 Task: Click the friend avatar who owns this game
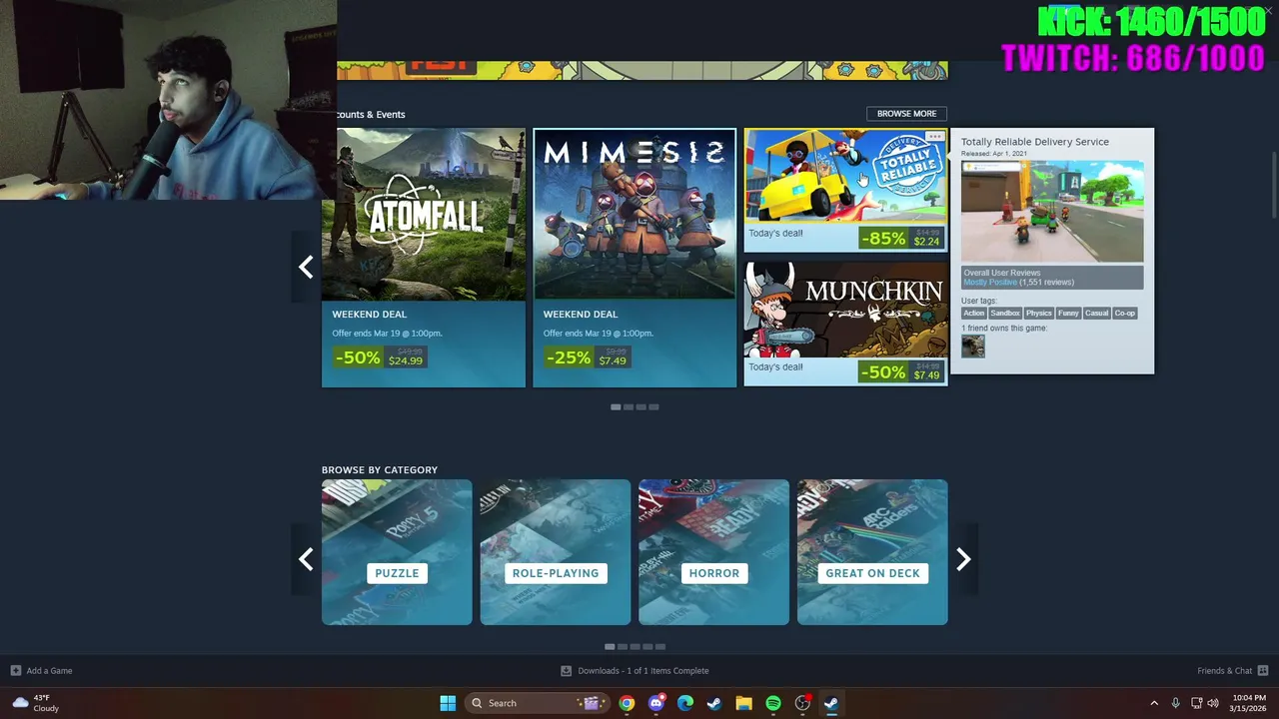pos(973,346)
